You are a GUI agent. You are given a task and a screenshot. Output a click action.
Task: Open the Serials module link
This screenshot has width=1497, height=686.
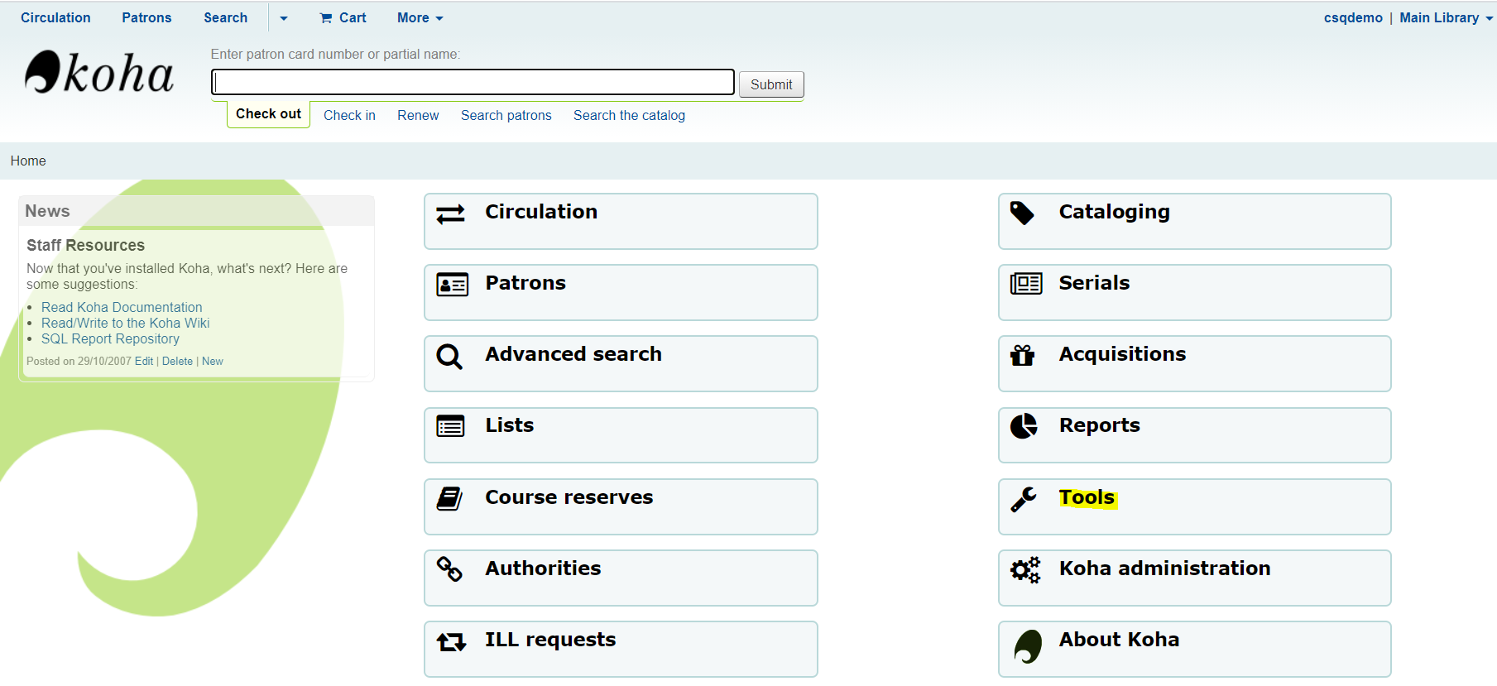(1195, 292)
